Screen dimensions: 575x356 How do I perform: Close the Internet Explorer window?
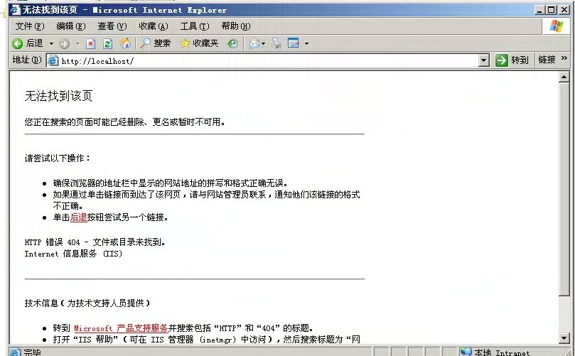[x=564, y=10]
